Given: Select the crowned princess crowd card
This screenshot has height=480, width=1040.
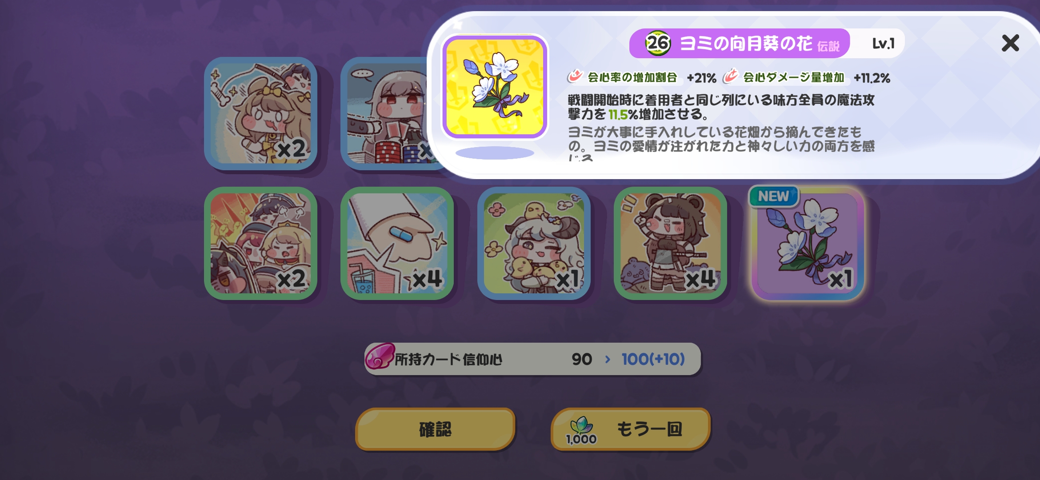Looking at the screenshot, I should coord(260,243).
